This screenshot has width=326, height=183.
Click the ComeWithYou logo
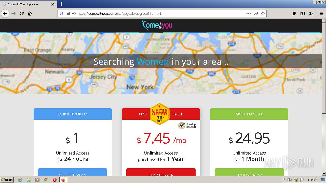point(157,25)
